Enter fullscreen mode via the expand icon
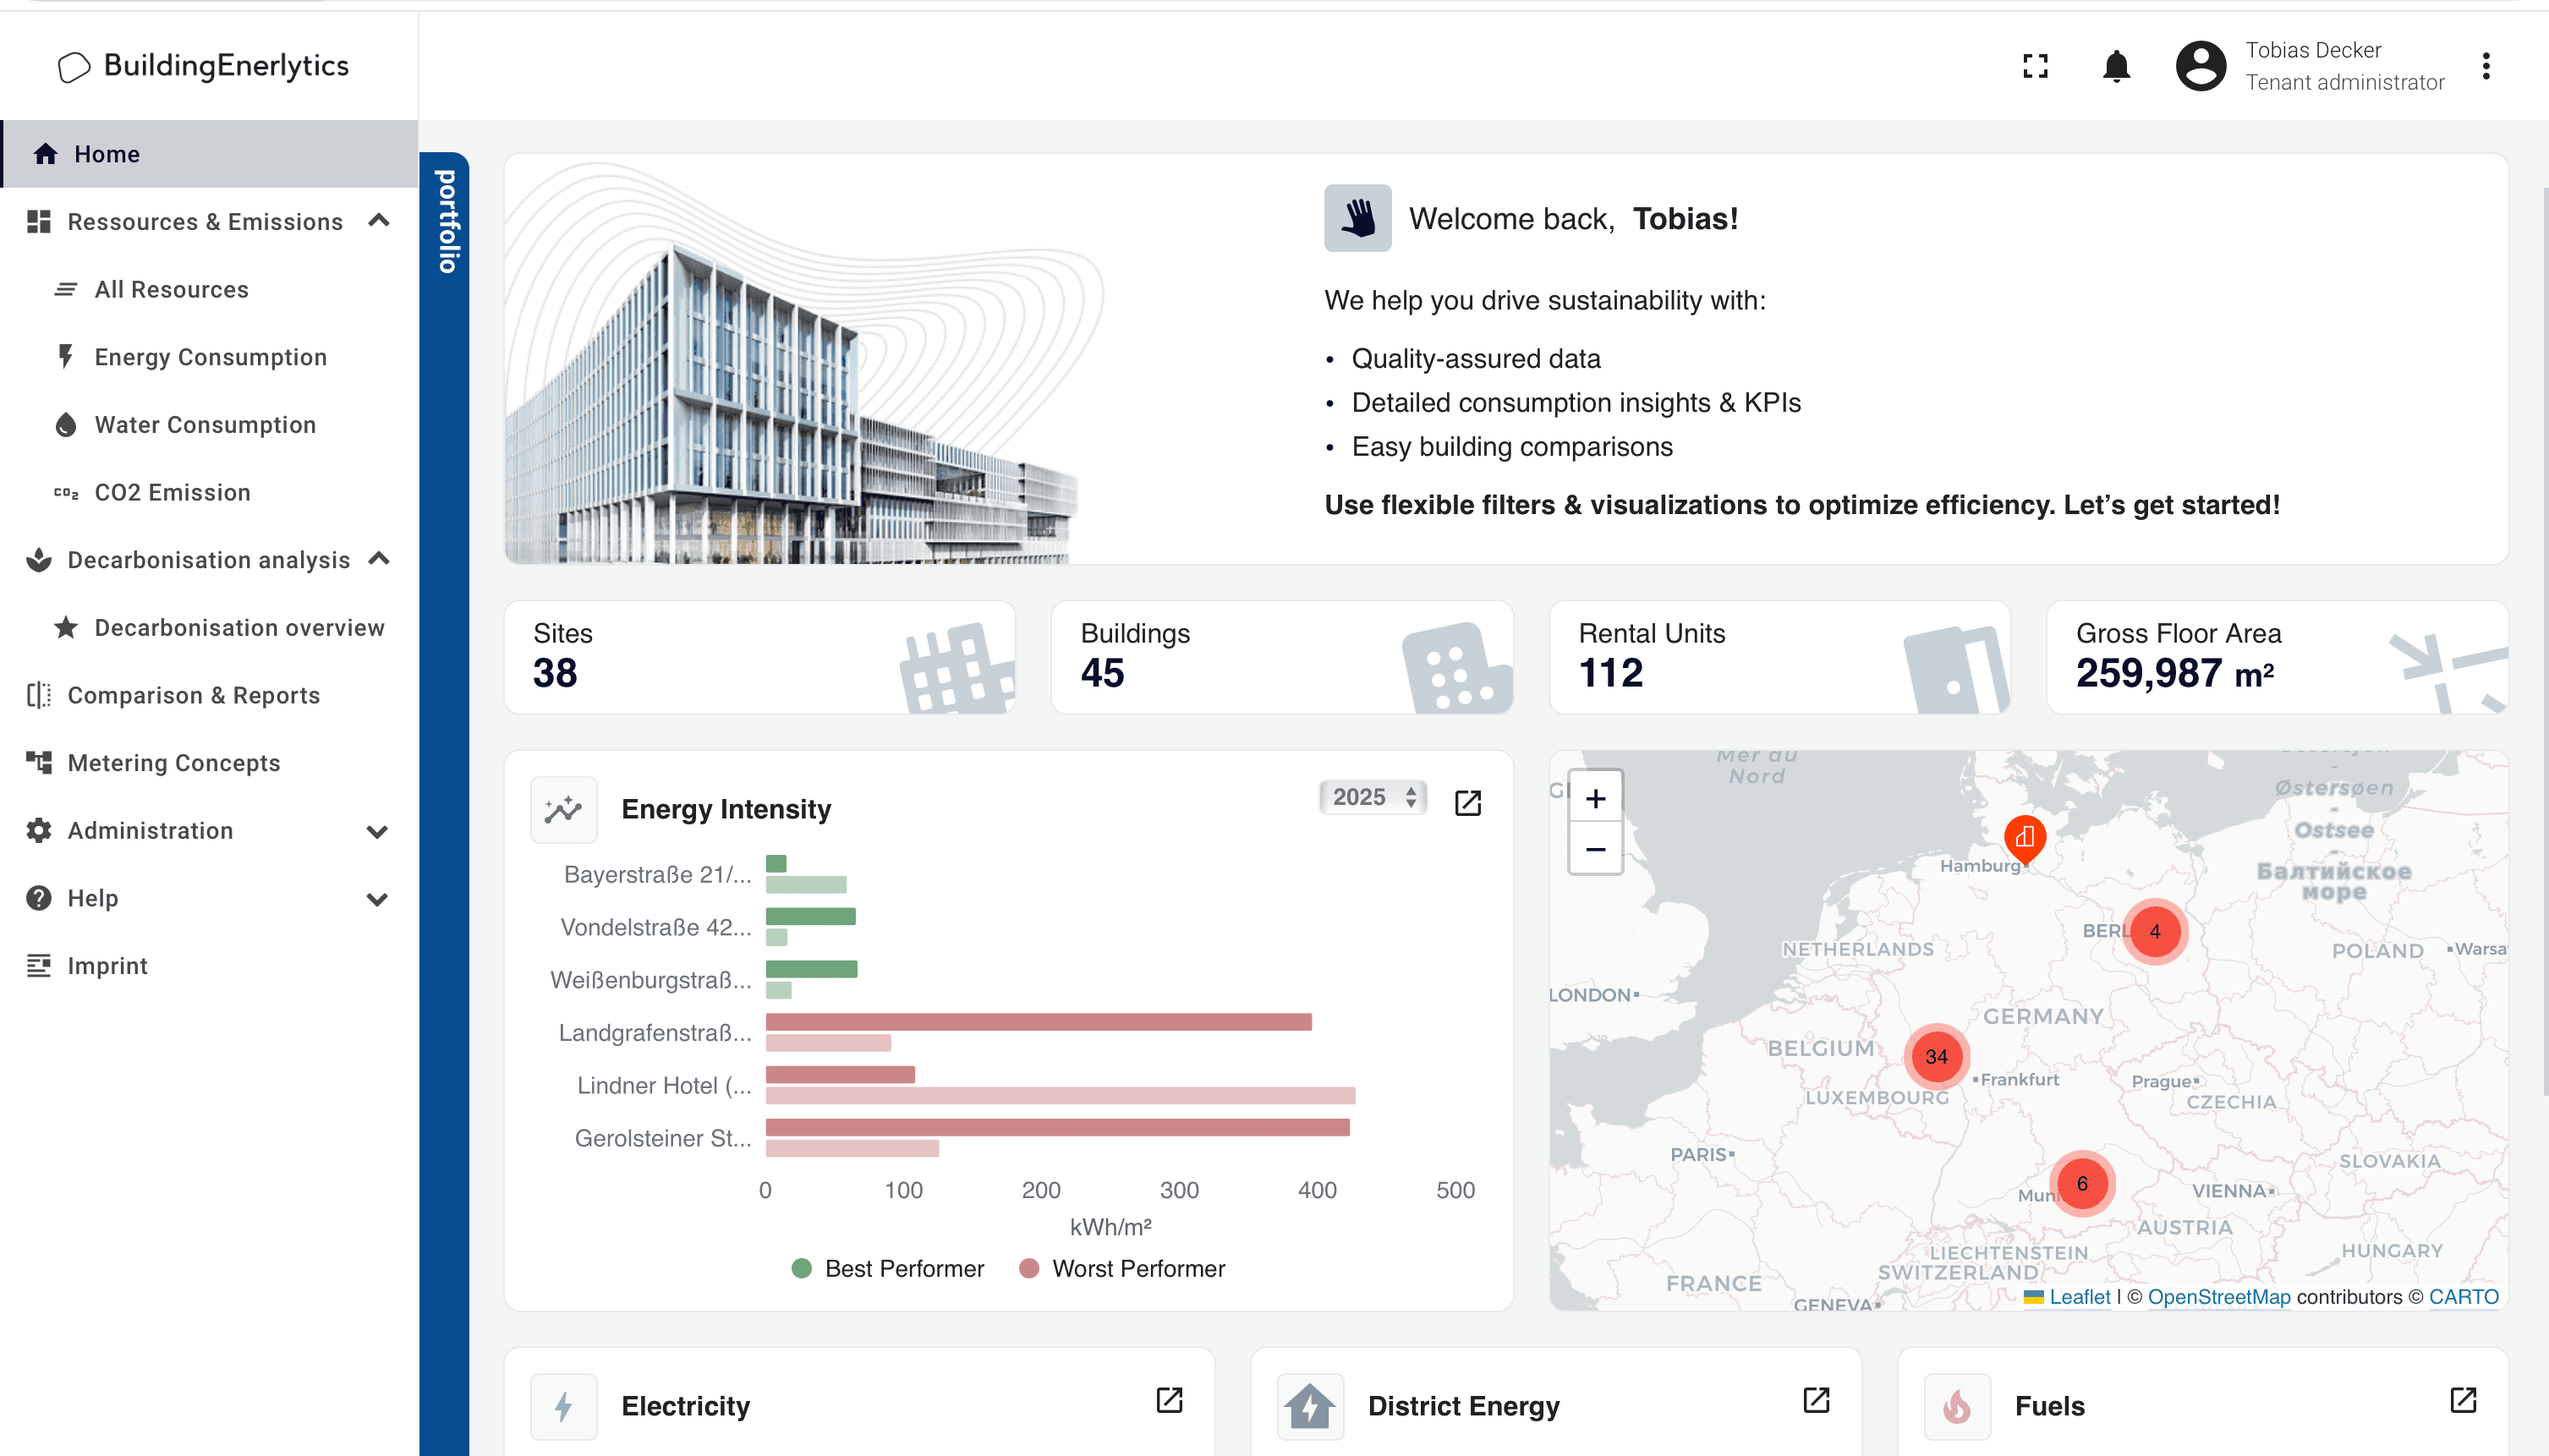 2035,66
